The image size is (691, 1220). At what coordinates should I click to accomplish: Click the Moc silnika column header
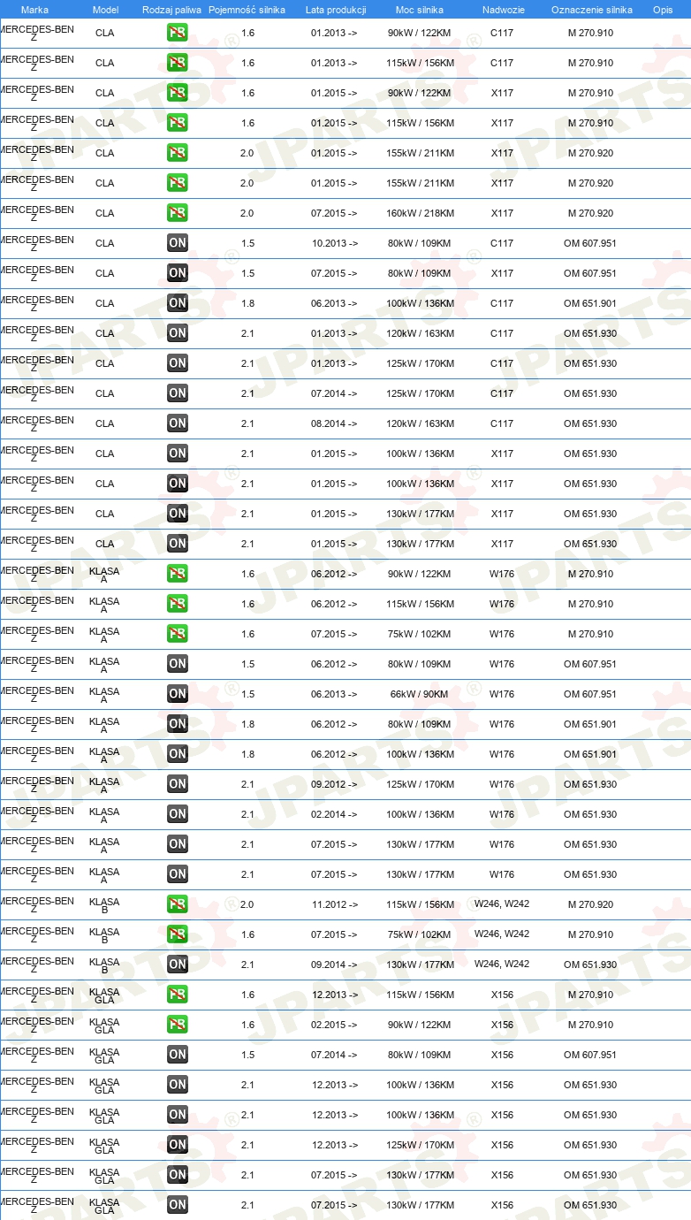420,10
